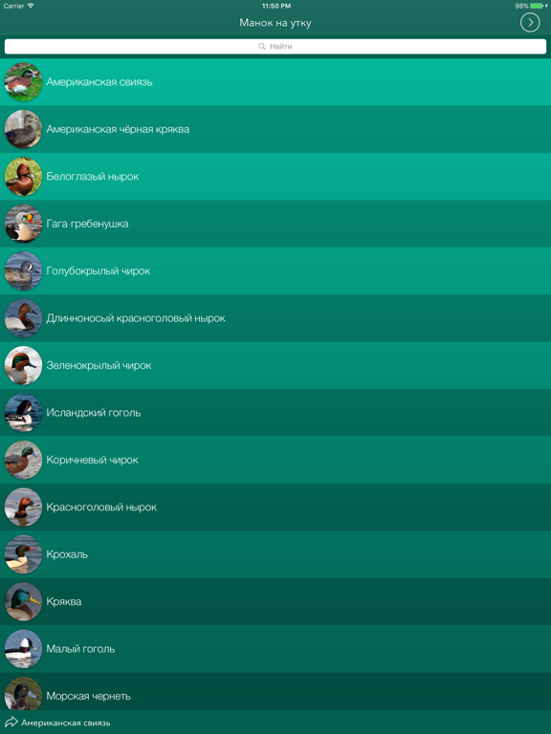Image resolution: width=551 pixels, height=734 pixels.
Task: Tap the Коричневый чирок list entry
Action: pos(275,460)
